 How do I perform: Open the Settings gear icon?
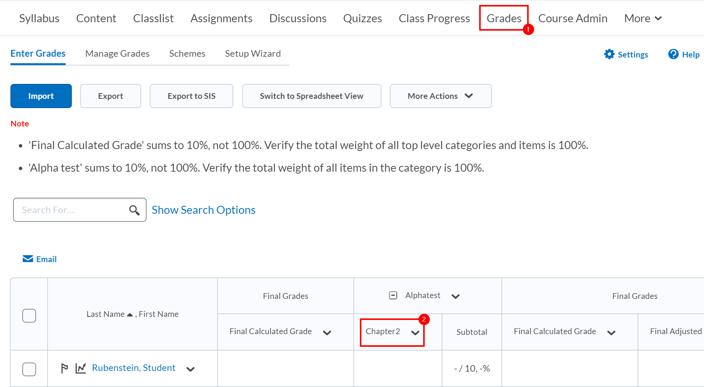click(x=609, y=54)
